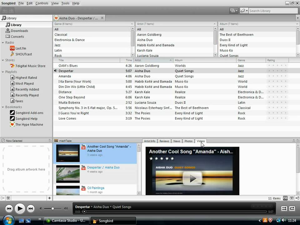The image size is (300, 225).
Task: Click the forward navigation arrow
Action: pos(11,11)
